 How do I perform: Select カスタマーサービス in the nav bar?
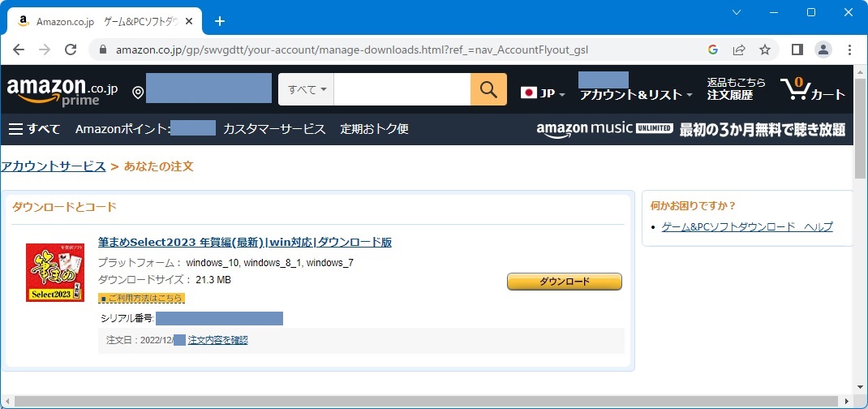(x=274, y=129)
